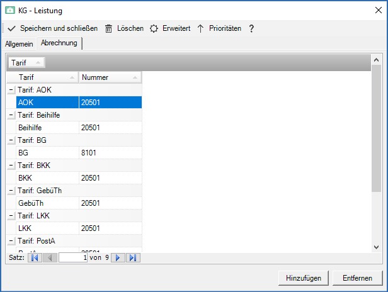
Task: Click the Prioritäten arrow icon
Action: (x=201, y=29)
